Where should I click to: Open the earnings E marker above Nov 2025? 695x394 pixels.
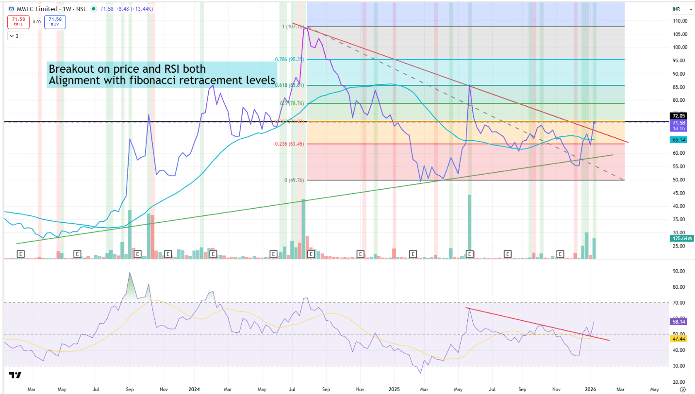pyautogui.click(x=560, y=253)
